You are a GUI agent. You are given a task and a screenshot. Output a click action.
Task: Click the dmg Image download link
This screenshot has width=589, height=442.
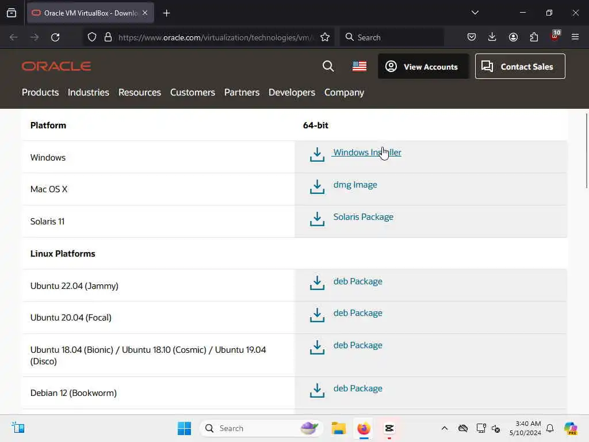tap(355, 185)
